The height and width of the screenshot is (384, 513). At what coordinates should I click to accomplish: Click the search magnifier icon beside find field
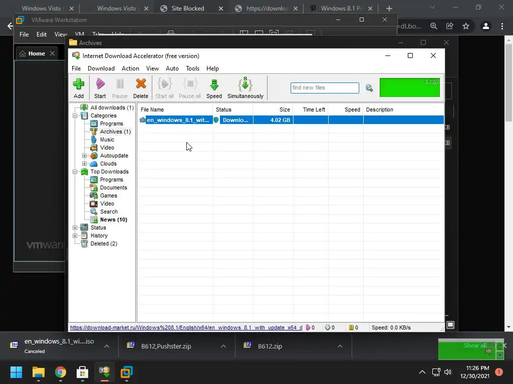[369, 88]
